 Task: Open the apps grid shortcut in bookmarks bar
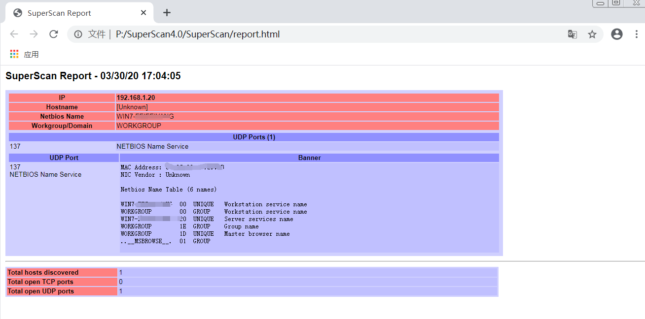point(14,54)
